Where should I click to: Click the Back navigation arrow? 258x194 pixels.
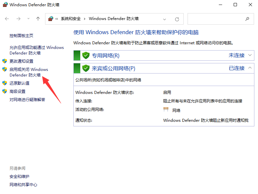pos(7,19)
